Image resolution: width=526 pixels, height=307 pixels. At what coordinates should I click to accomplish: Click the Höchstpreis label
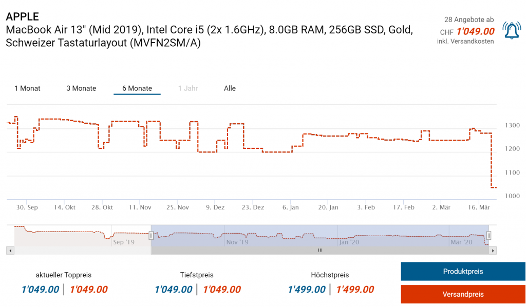(330, 275)
